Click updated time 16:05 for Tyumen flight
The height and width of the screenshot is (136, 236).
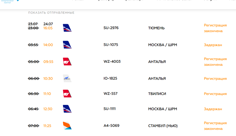click(x=48, y=28)
